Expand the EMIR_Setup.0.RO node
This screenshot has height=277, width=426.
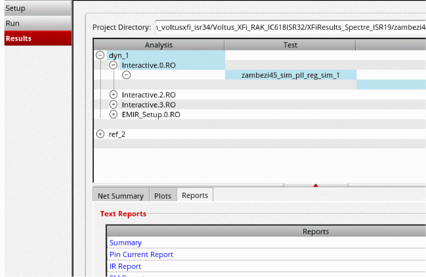pos(113,114)
